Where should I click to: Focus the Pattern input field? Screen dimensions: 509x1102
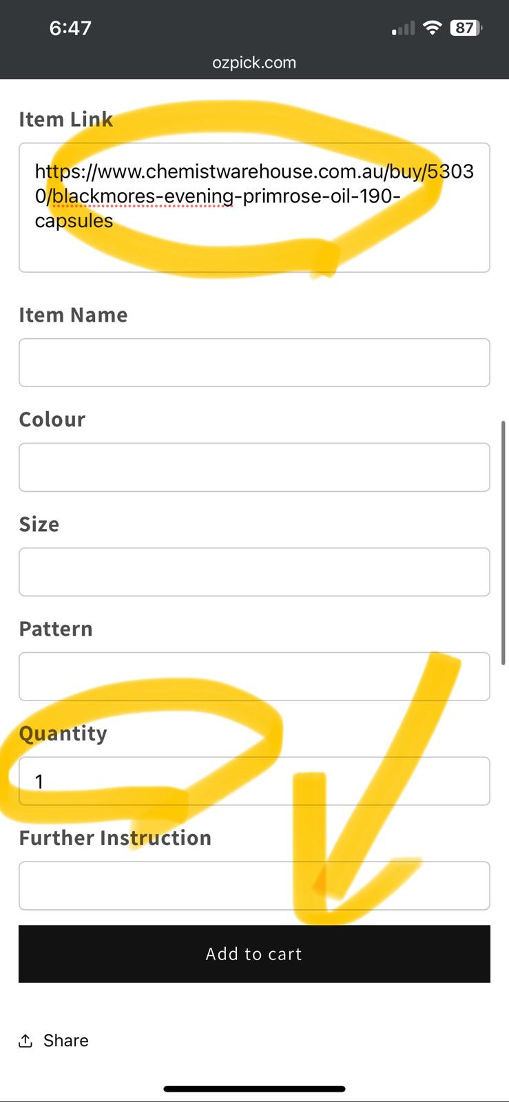pos(254,676)
